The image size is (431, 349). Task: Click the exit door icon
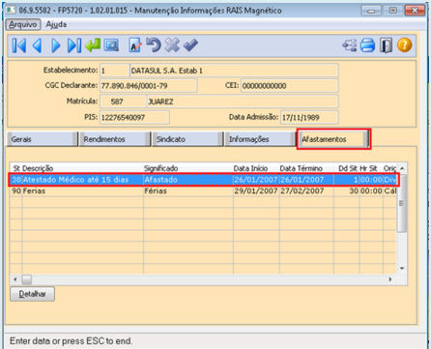386,45
